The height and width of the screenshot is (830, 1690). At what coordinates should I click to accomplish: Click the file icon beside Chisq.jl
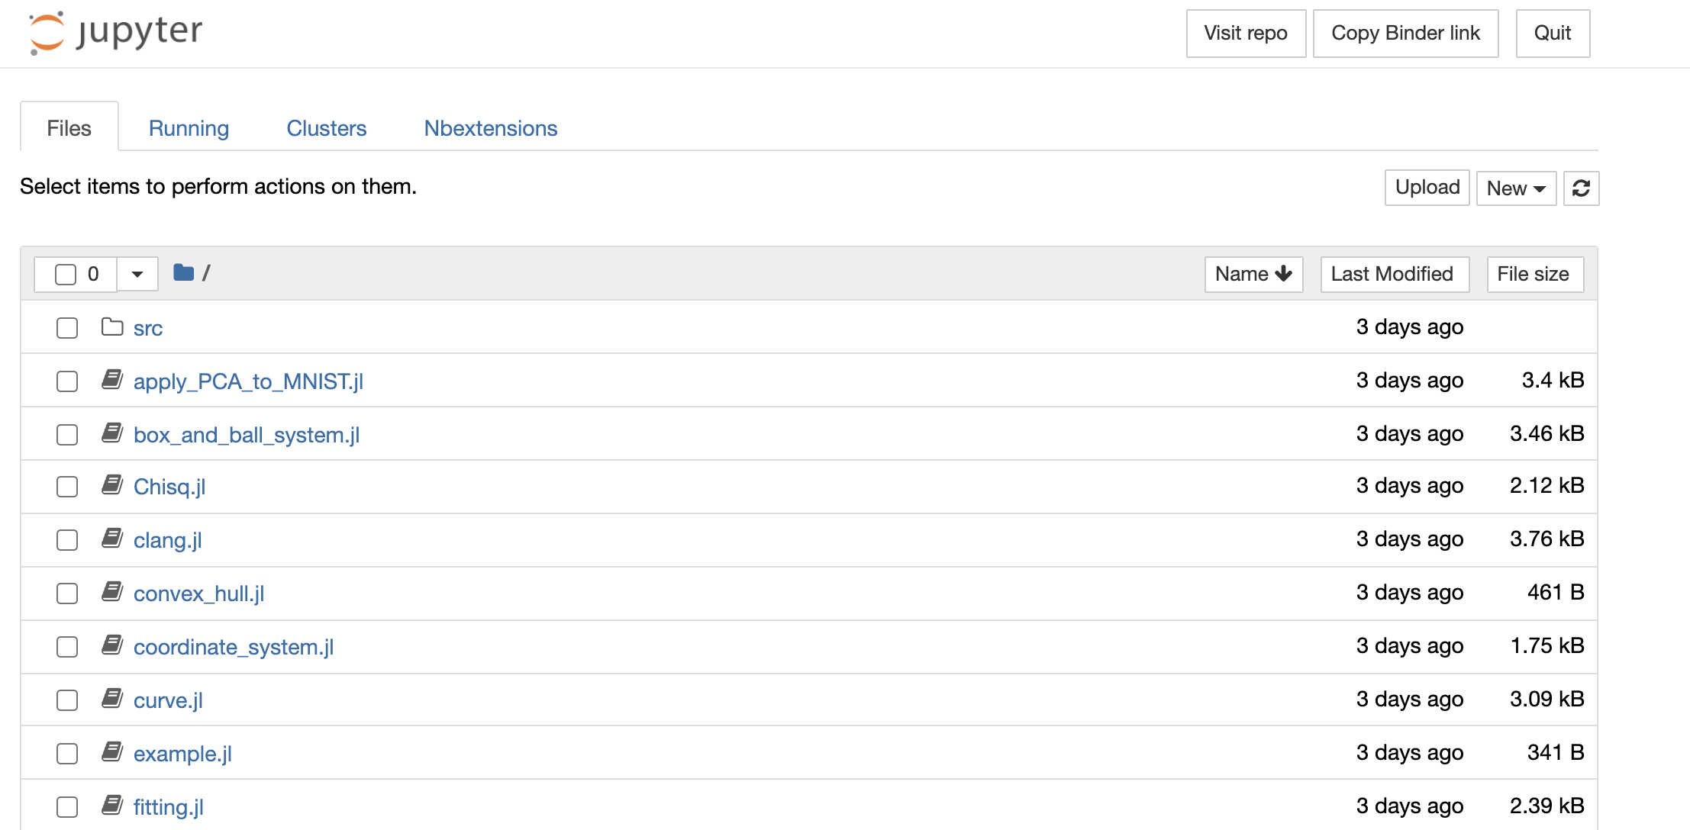112,485
